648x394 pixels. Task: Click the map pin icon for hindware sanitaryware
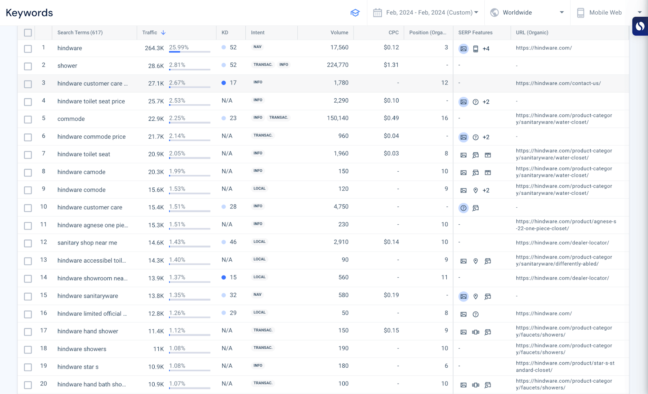point(475,297)
